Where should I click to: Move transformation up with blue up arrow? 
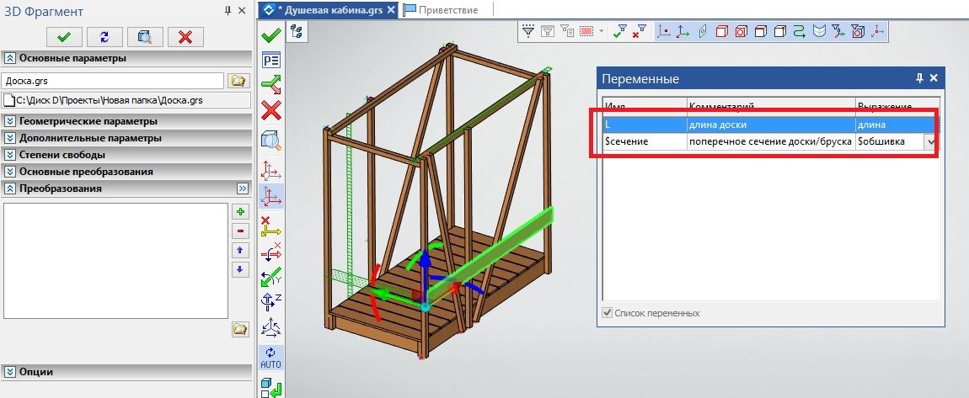(x=240, y=250)
